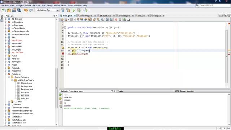Open the File menu
Image resolution: width=231 pixels, height=130 pixels.
[x=2, y=6]
